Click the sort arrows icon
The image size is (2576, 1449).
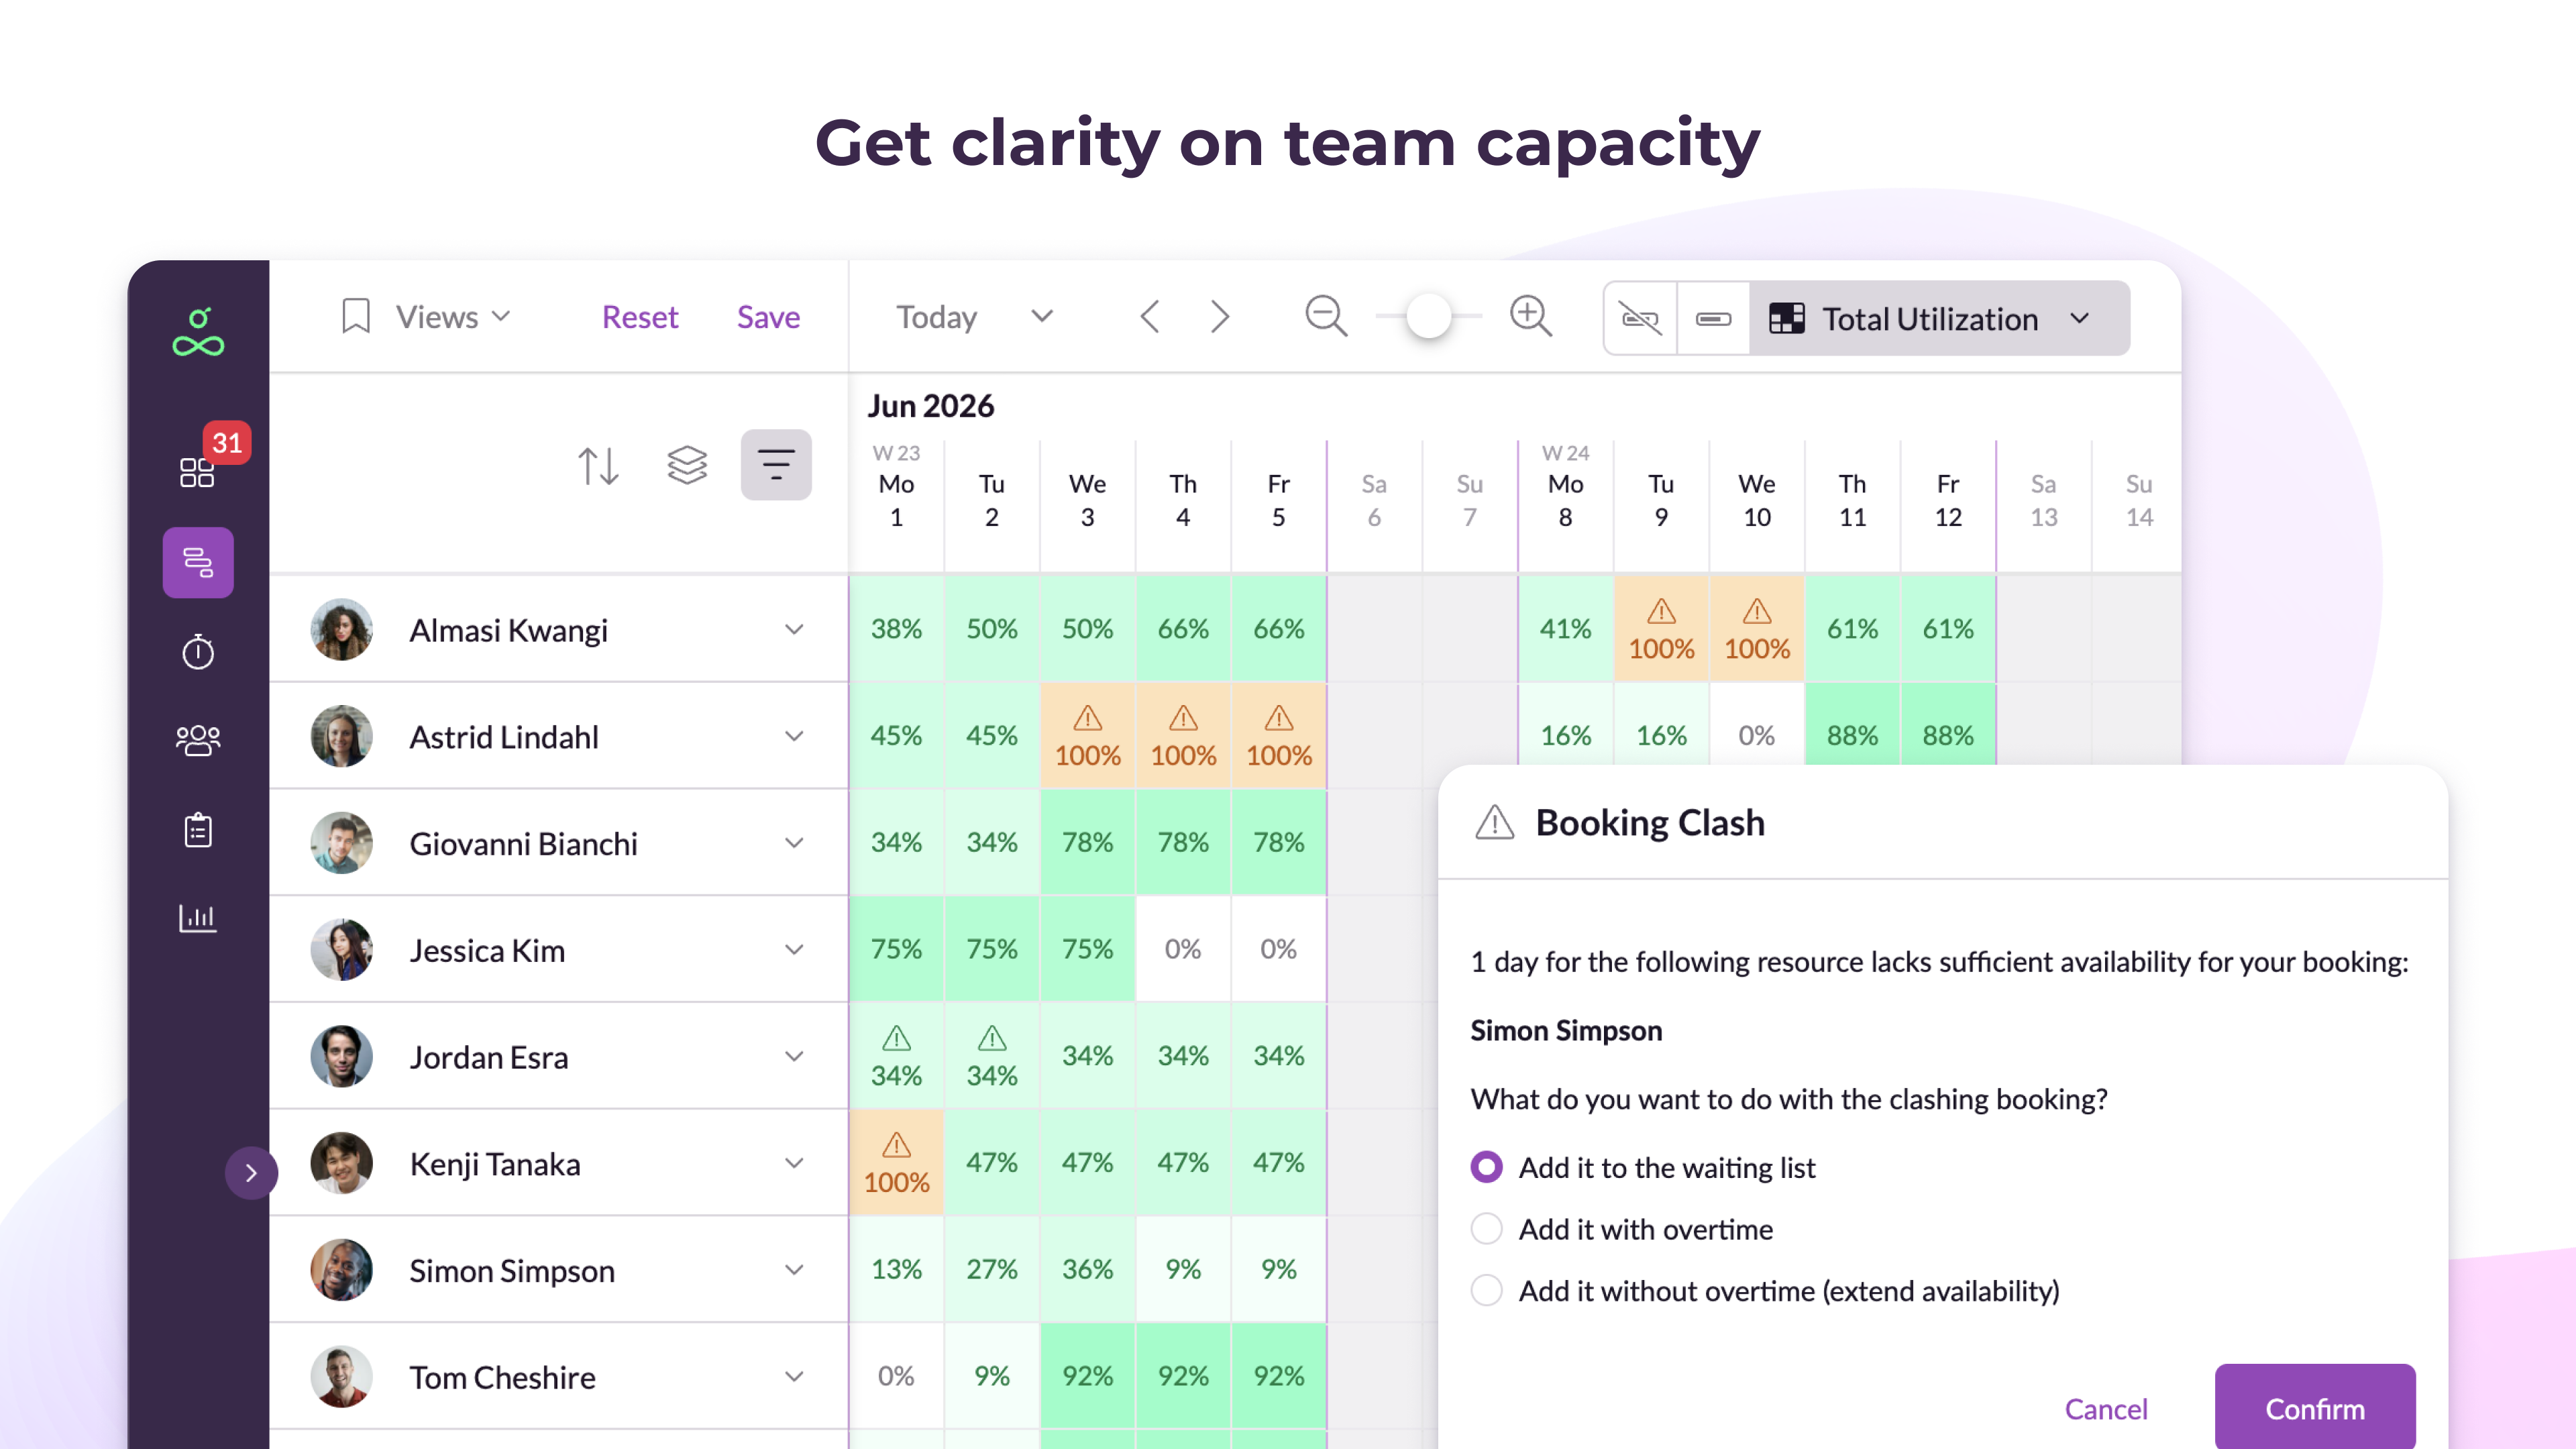click(598, 465)
